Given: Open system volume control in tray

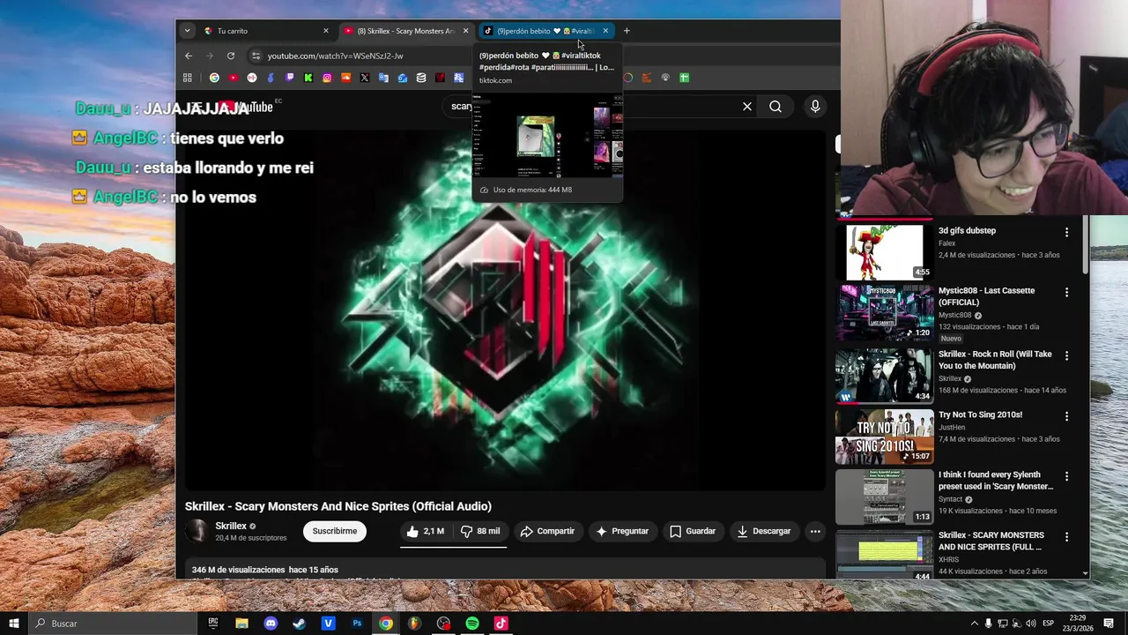Looking at the screenshot, I should click(1030, 624).
